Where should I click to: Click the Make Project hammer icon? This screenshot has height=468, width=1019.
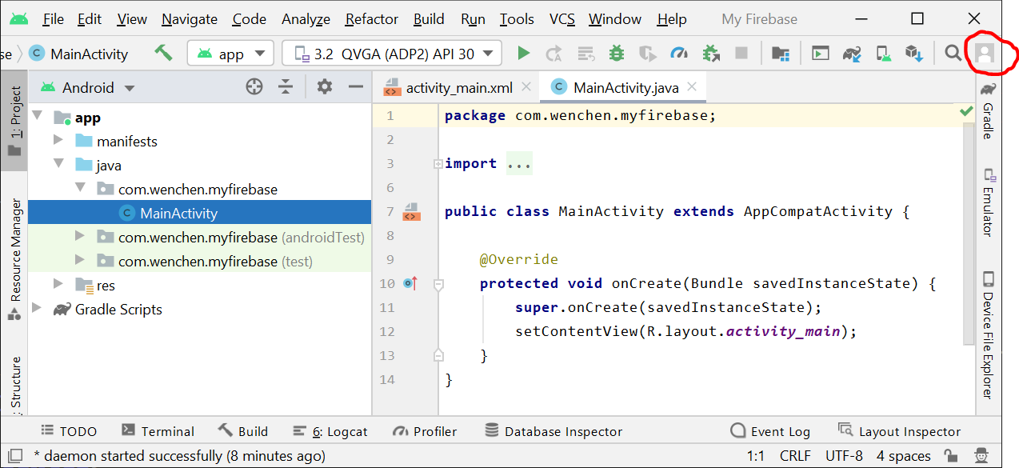(163, 54)
